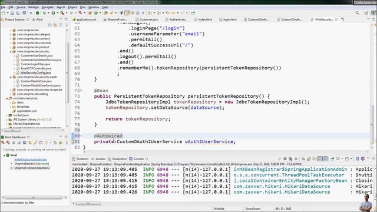Viewport: 377px width, 212px height.
Task: Click Boot Dashboard start/restart icon
Action: [x=3, y=143]
